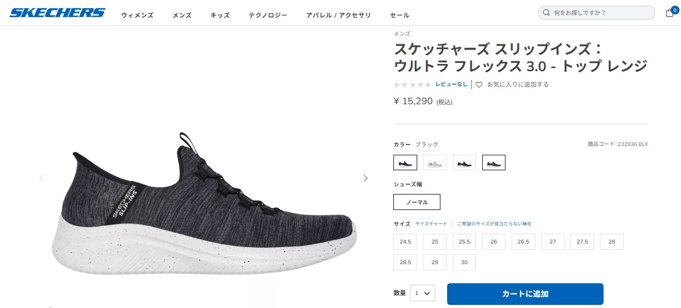This screenshot has height=308, width=681.
Task: Click the first star in the rating row
Action: [x=396, y=84]
